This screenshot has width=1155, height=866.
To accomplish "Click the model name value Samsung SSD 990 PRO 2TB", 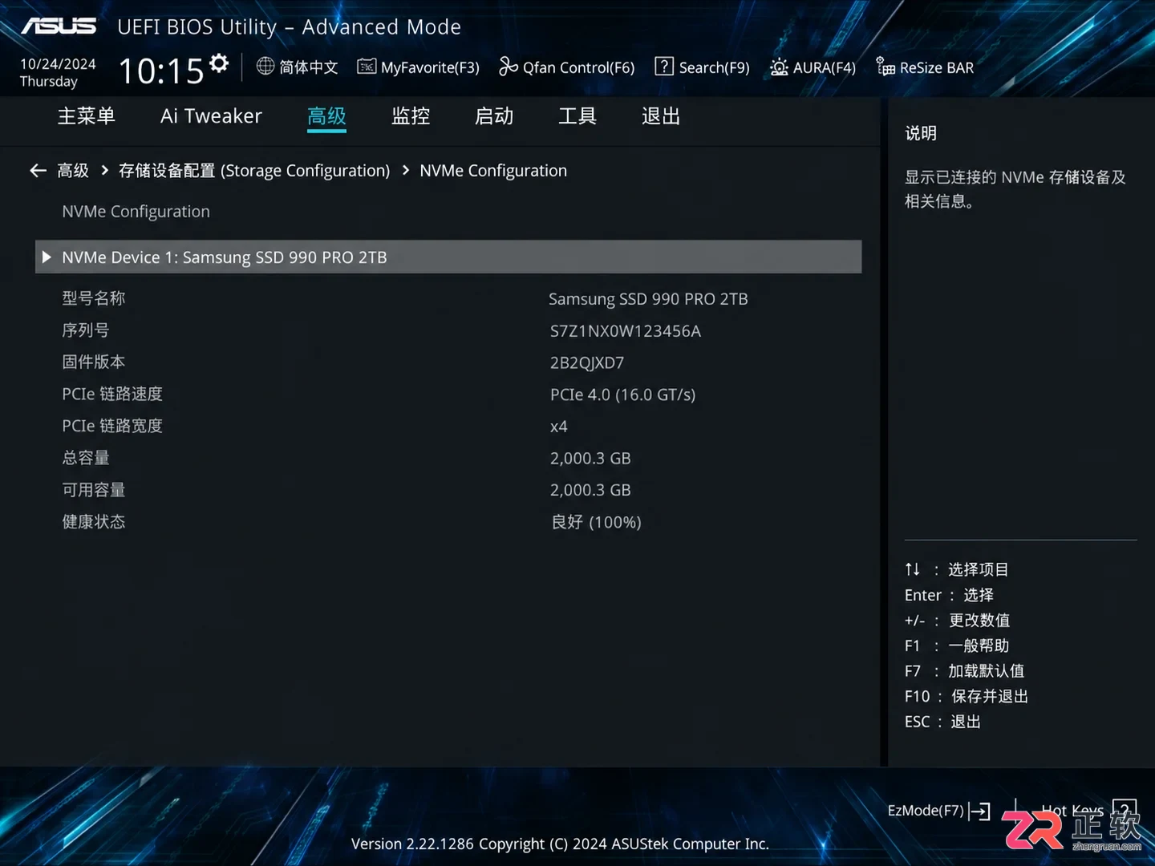I will [x=648, y=299].
